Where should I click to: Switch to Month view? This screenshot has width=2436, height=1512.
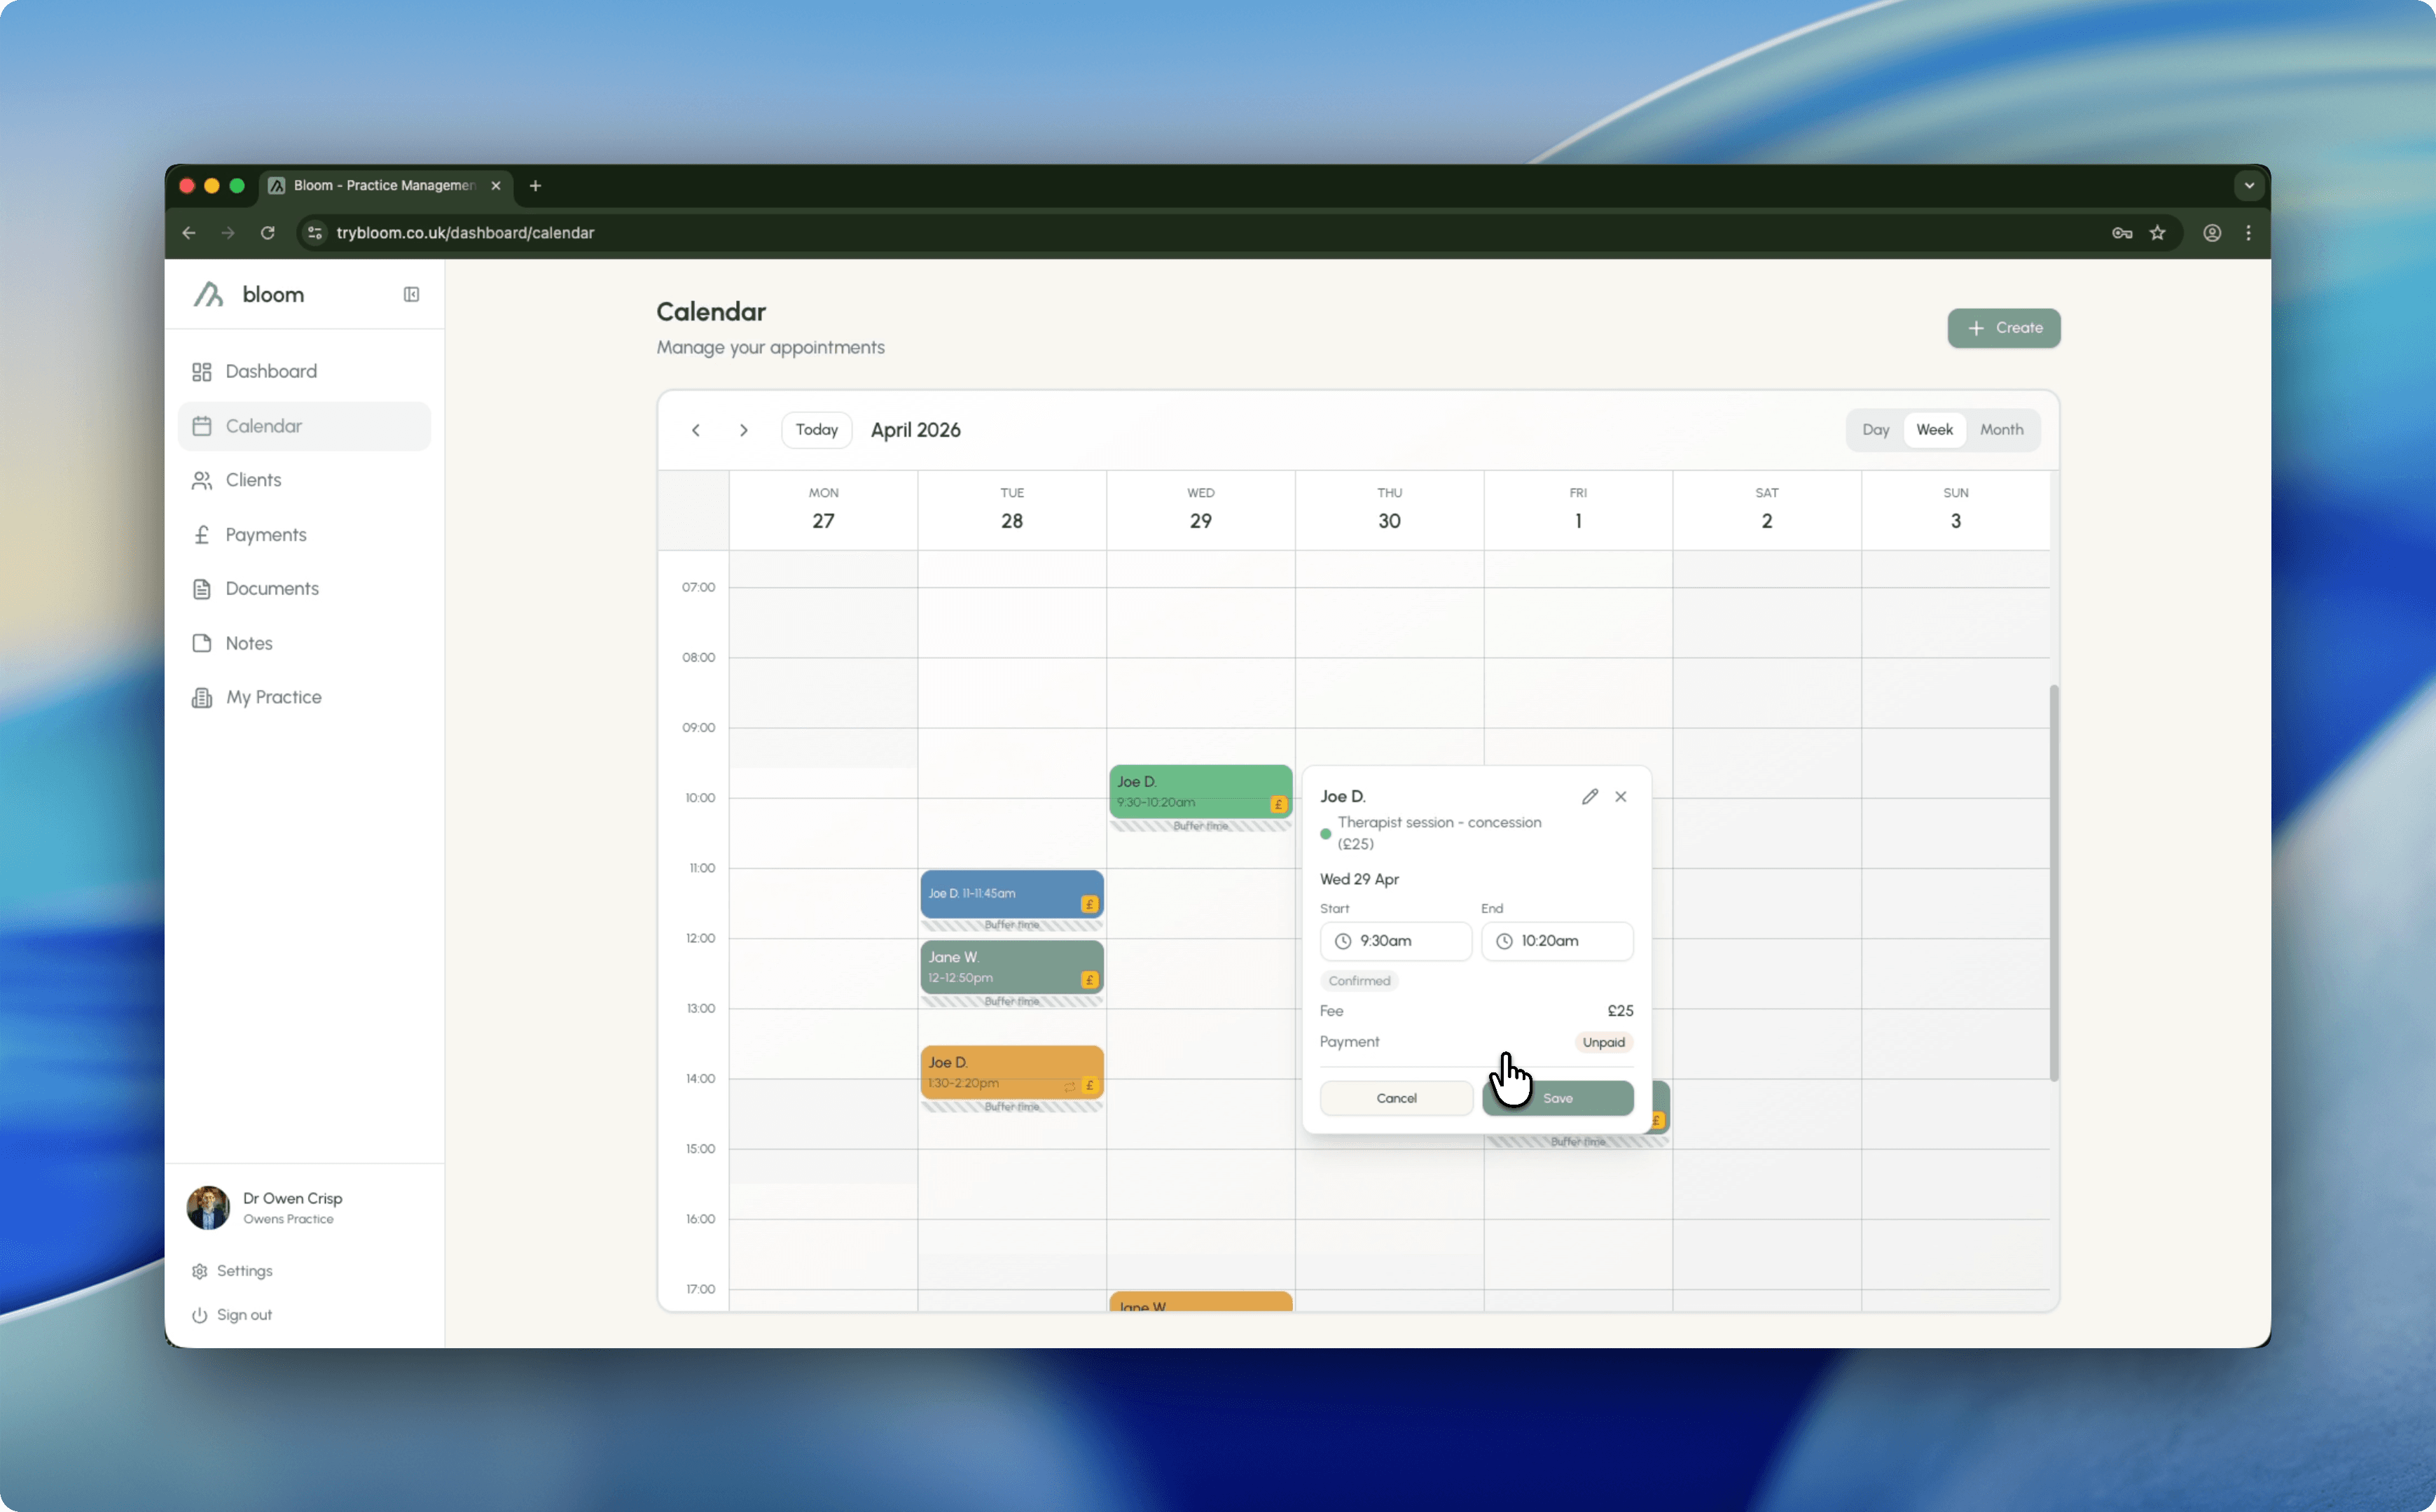point(2002,430)
